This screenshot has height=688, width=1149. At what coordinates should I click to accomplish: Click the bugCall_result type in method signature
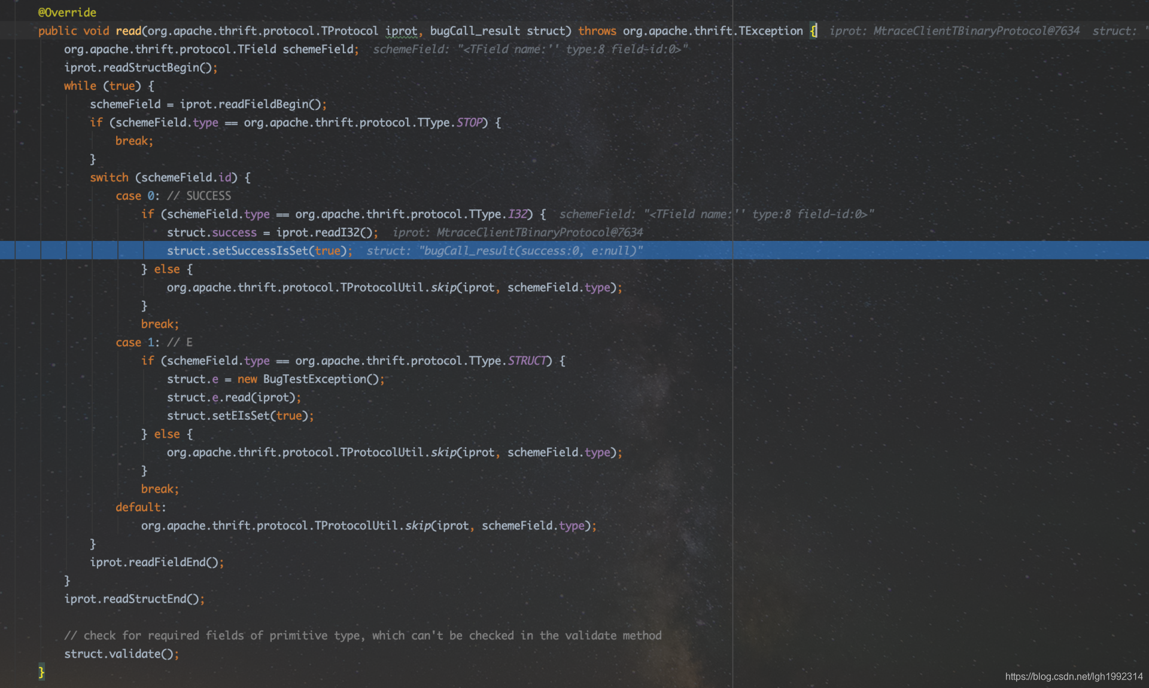click(475, 31)
